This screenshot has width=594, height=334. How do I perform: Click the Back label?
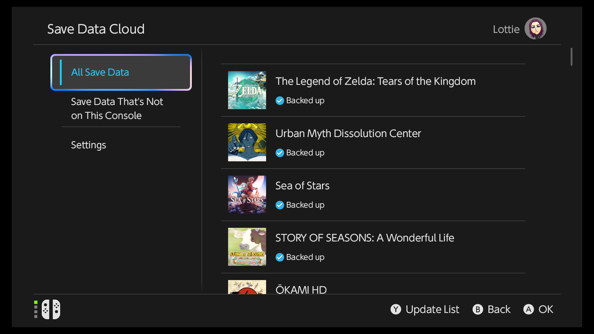tap(498, 309)
